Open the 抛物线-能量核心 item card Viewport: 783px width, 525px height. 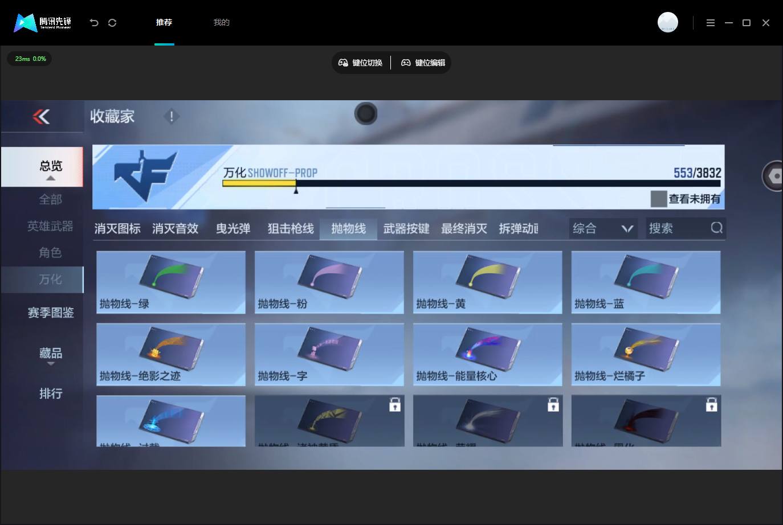488,354
